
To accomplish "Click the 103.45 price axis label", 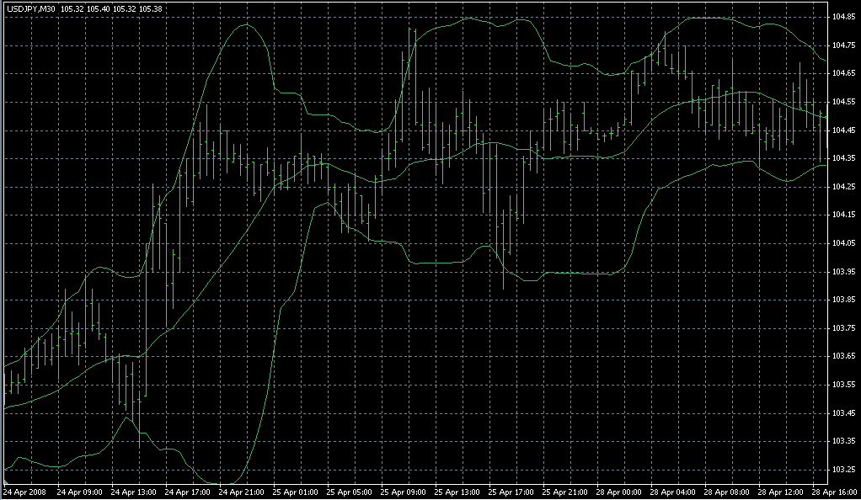I will point(843,412).
